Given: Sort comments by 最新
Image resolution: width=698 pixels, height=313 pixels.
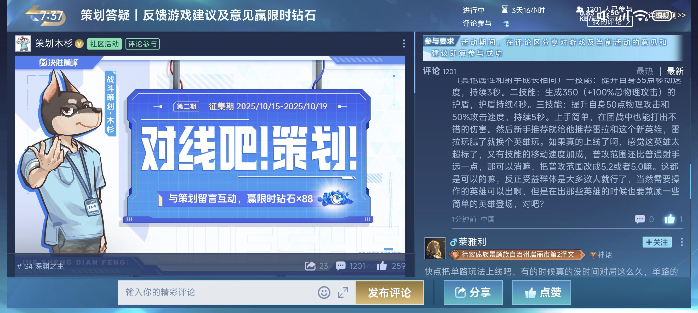Looking at the screenshot, I should point(675,71).
